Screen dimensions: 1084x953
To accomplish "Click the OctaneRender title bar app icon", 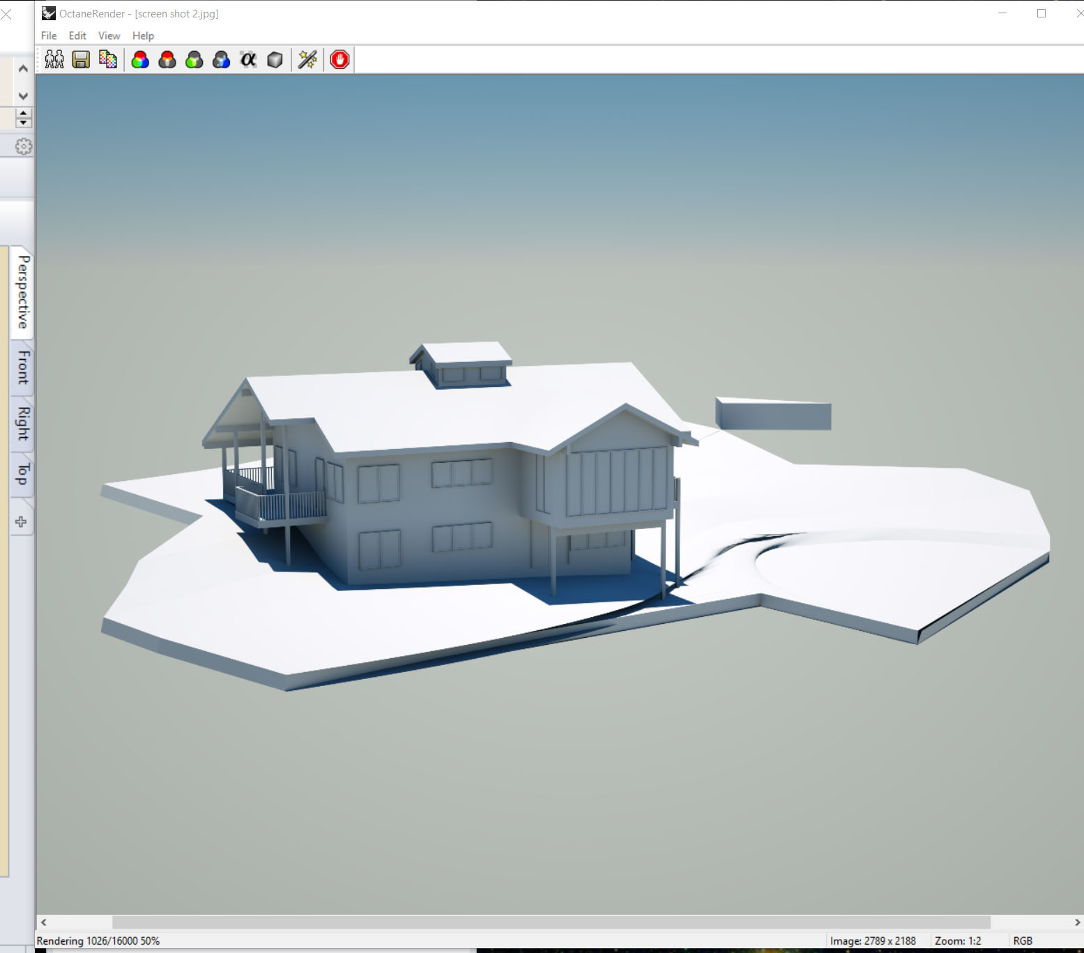I will tap(48, 13).
